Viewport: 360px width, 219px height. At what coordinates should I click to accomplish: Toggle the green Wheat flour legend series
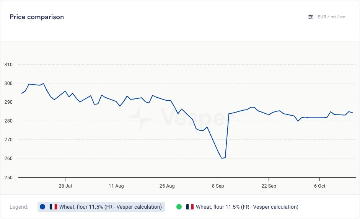coord(247,207)
